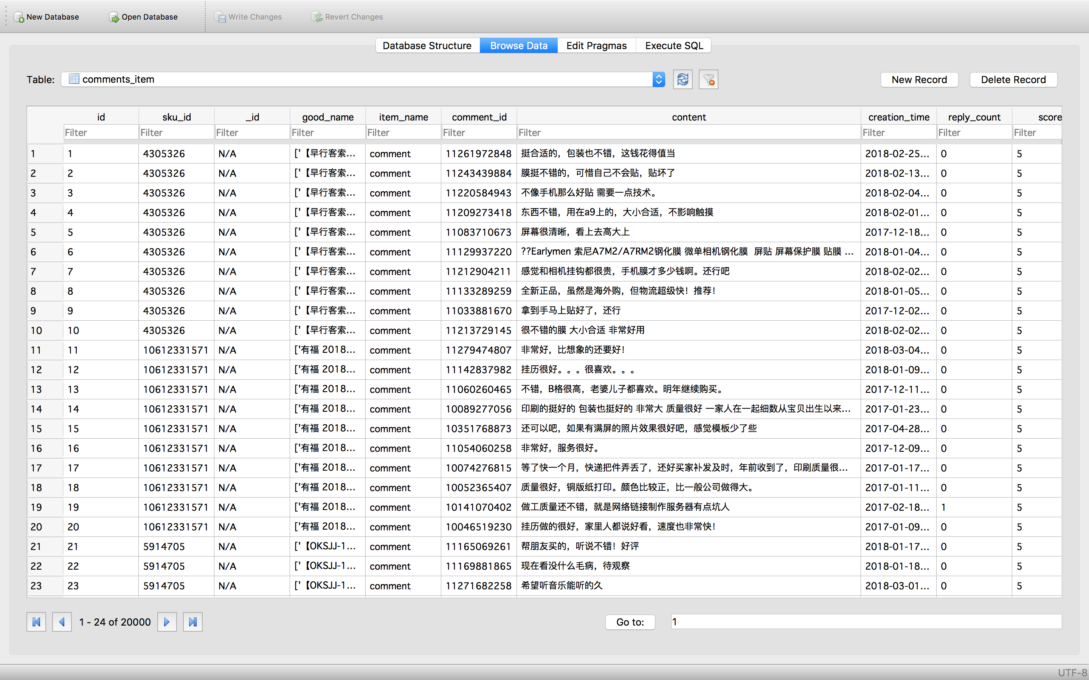1089x680 pixels.
Task: Jump to the last page of records
Action: coord(192,622)
